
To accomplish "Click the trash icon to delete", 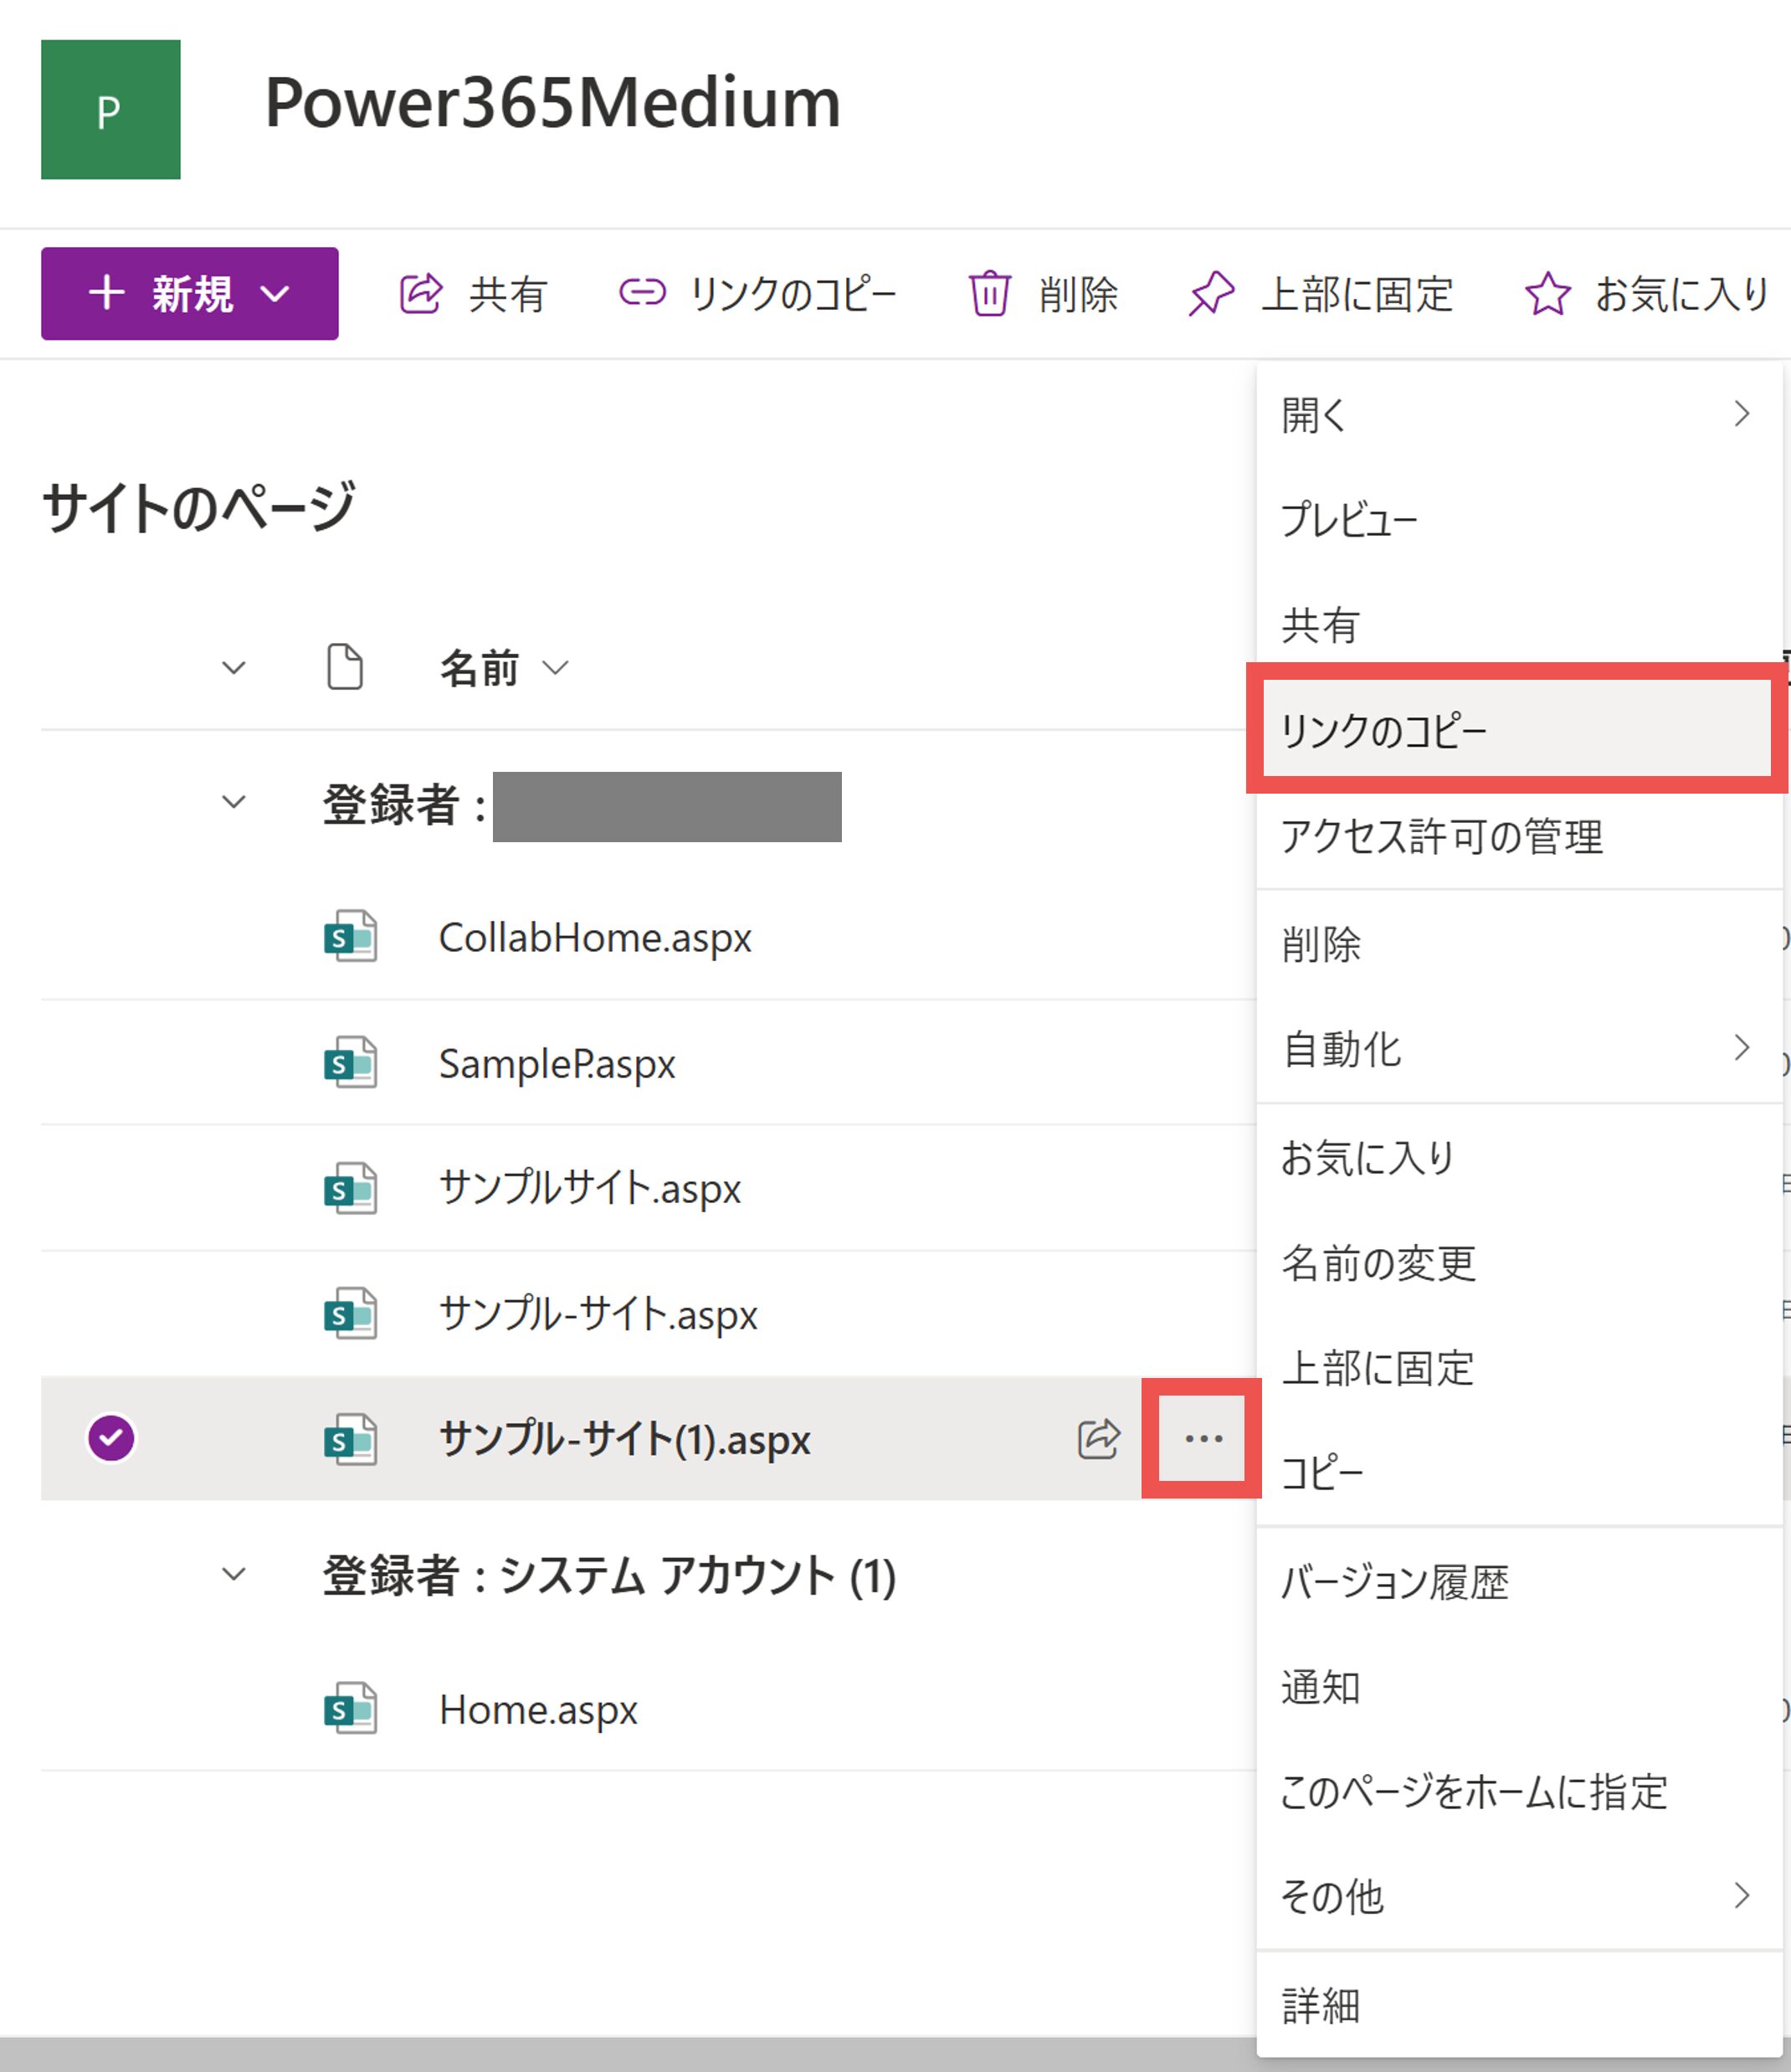I will pos(989,294).
